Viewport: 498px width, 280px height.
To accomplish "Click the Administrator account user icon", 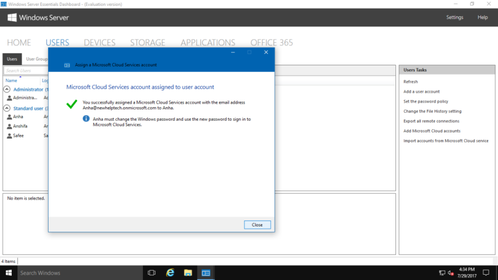I will point(10,98).
